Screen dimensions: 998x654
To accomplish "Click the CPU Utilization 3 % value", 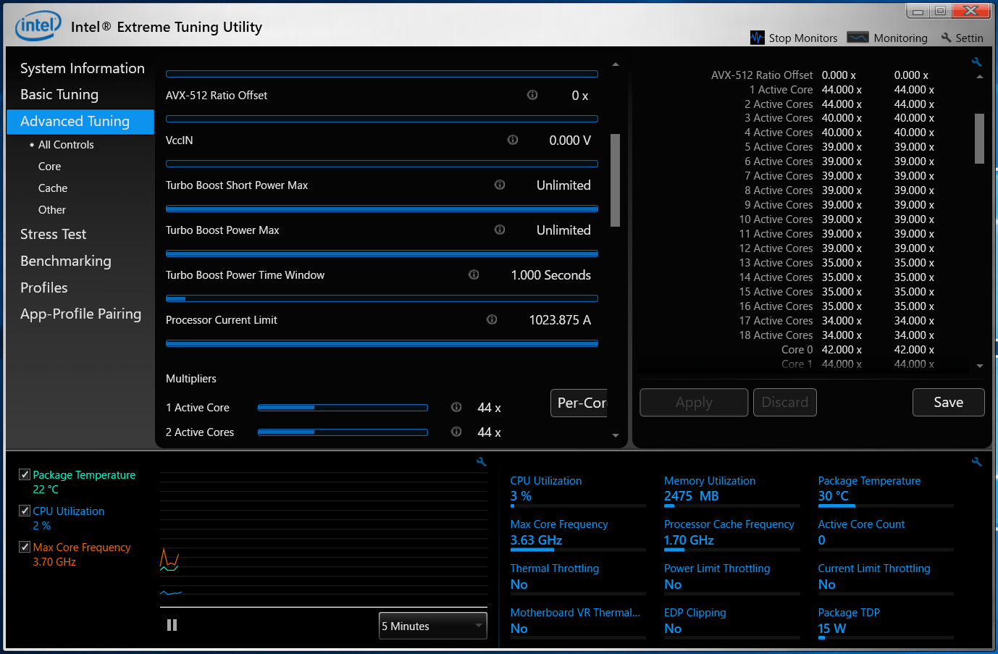I will 521,496.
